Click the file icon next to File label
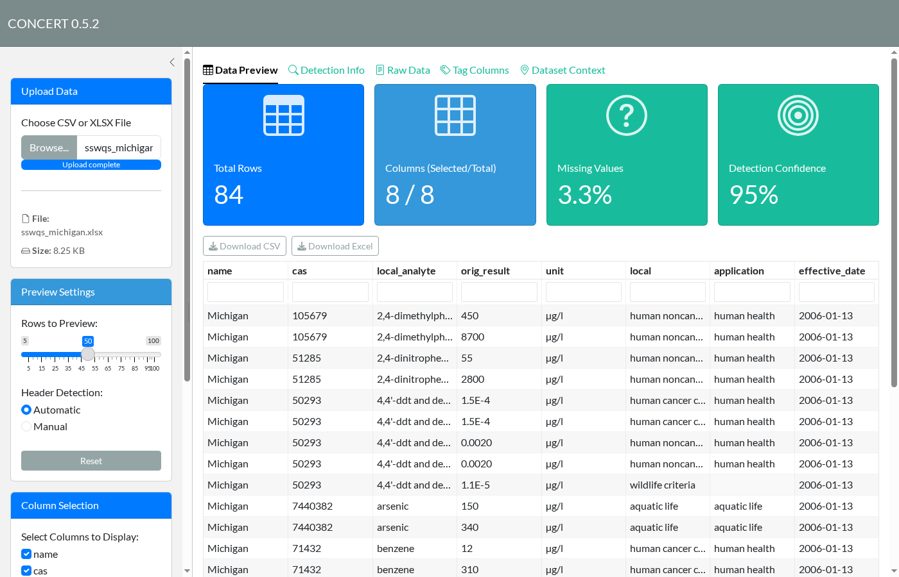The width and height of the screenshot is (899, 577). pyautogui.click(x=26, y=219)
